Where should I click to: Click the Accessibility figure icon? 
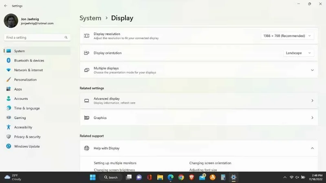[9, 127]
